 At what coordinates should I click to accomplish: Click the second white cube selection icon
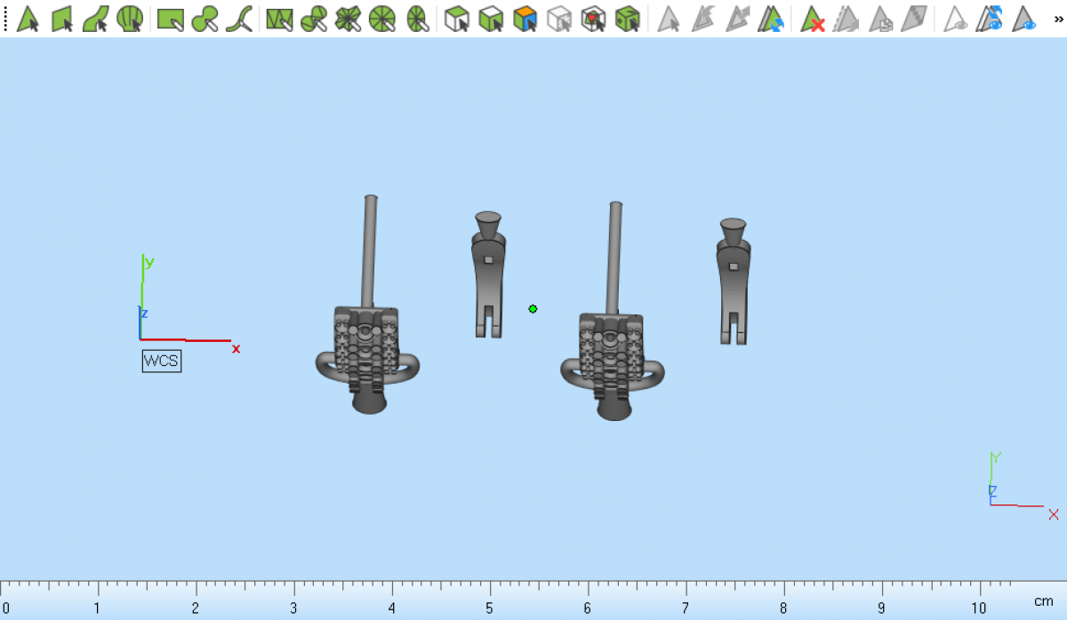(491, 19)
